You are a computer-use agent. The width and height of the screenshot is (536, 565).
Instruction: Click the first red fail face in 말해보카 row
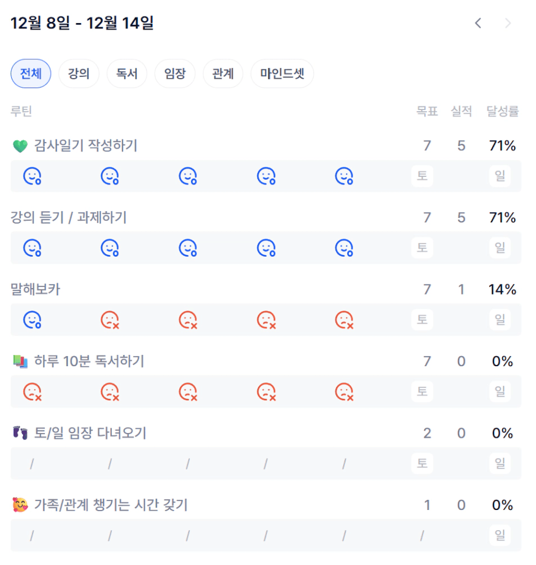click(109, 319)
